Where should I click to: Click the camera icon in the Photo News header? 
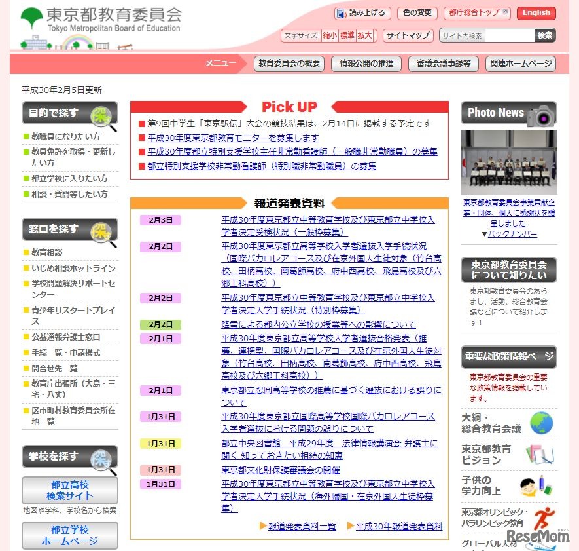(542, 113)
